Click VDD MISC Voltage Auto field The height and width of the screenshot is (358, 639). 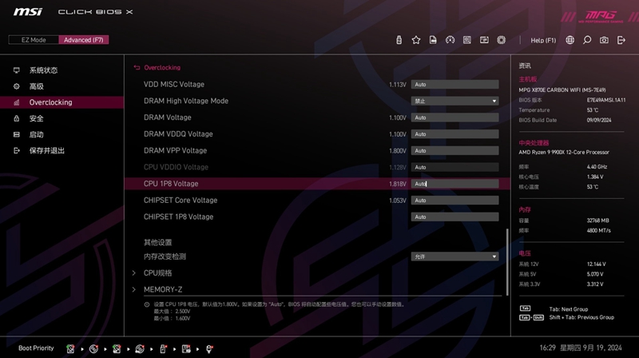click(x=454, y=85)
